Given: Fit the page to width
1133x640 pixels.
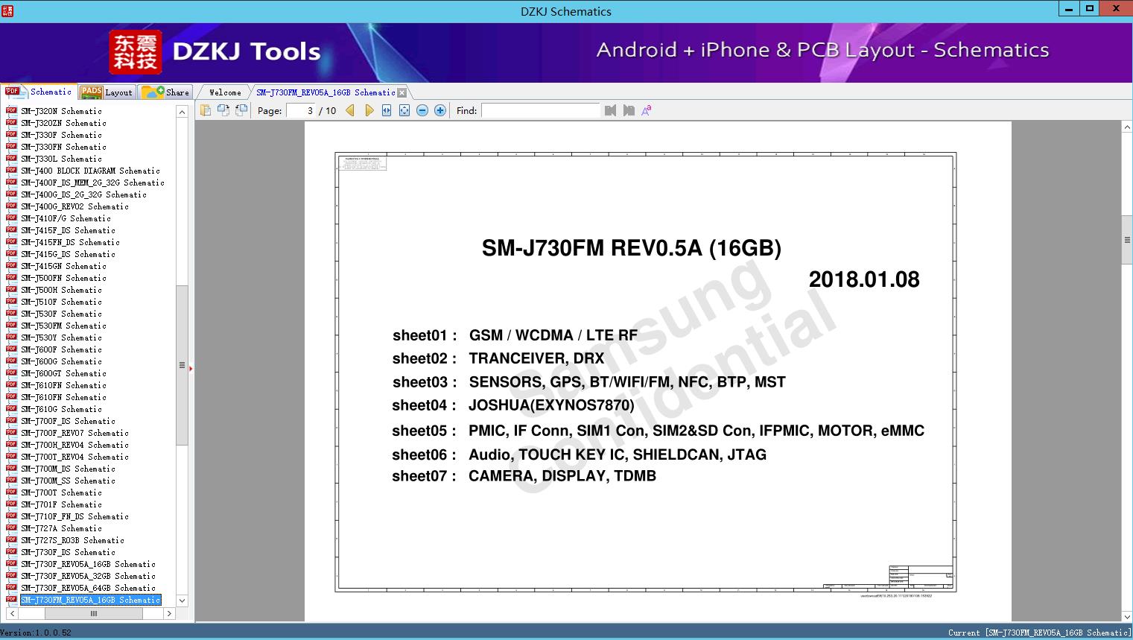Looking at the screenshot, I should 387,110.
